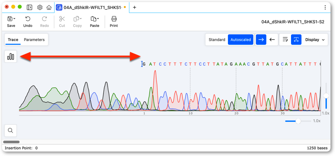This screenshot has height=156, width=335.
Task: Click the home icon in title bar
Action: [49, 7]
